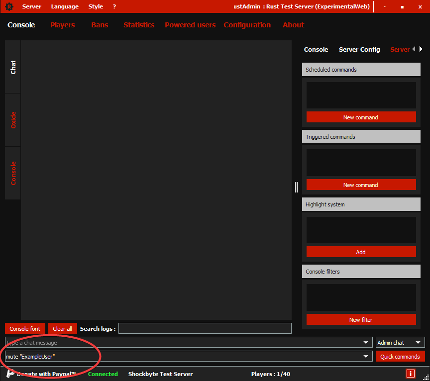The image size is (430, 381).
Task: Click the red info icon in status bar
Action: tap(411, 374)
